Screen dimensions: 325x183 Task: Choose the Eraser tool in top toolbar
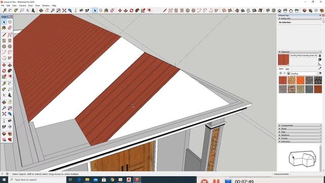tap(112, 10)
